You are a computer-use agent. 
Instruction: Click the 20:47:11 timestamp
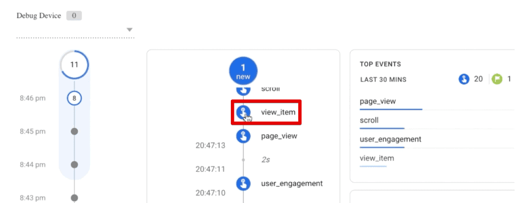tap(210, 169)
